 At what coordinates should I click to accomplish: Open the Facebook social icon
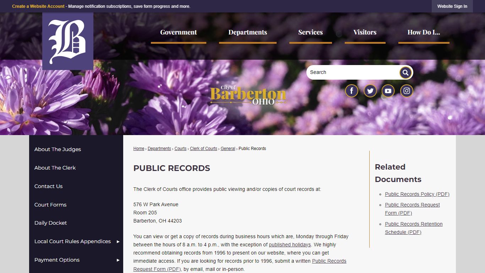coord(352,91)
